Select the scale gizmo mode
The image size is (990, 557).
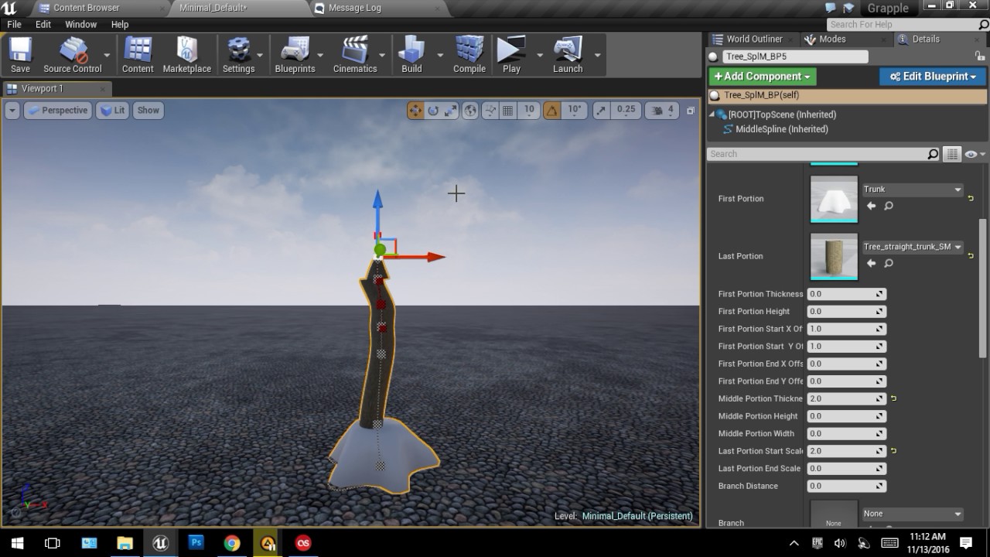pyautogui.click(x=450, y=111)
